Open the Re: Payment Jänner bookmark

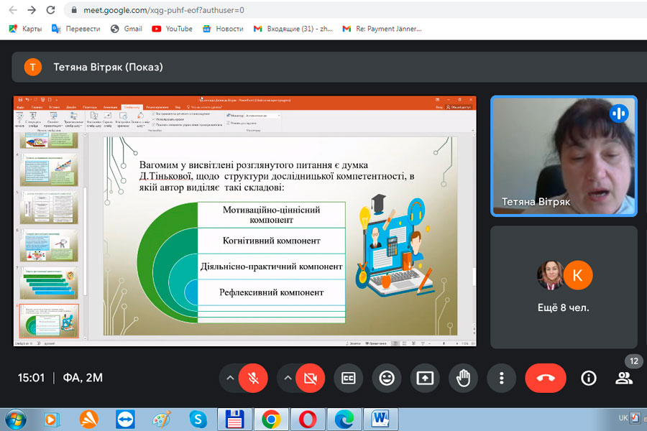(x=382, y=29)
